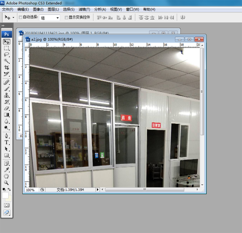Click the foreground color swatch
This screenshot has width=242, height=233.
(5, 195)
